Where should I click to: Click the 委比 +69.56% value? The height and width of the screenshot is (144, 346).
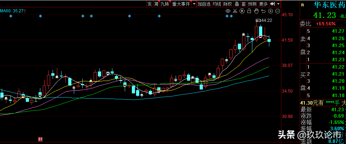point(326,24)
